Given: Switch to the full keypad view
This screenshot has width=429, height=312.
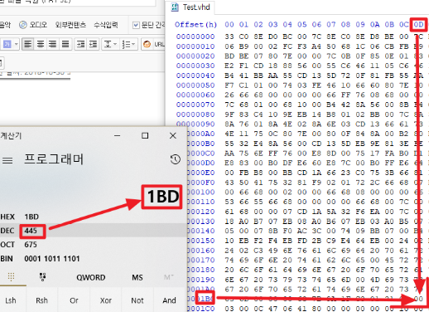Looking at the screenshot, I should [11, 276].
